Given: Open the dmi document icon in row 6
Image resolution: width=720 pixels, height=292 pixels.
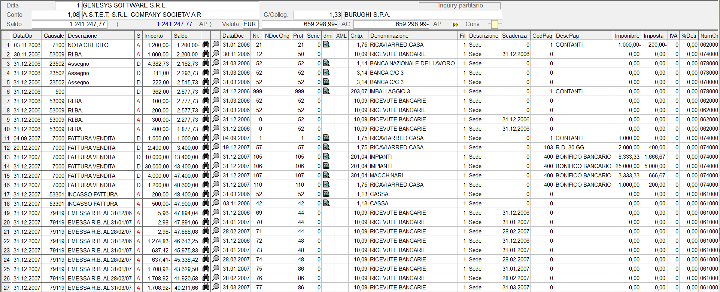Looking at the screenshot, I should click(x=326, y=91).
